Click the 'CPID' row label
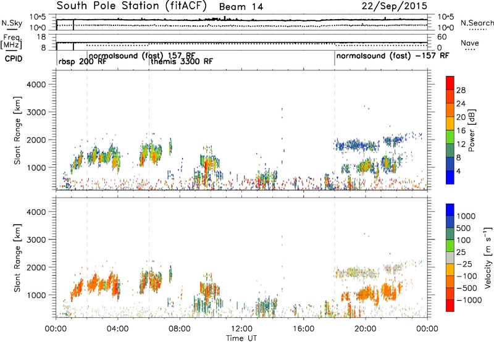 (x=14, y=59)
